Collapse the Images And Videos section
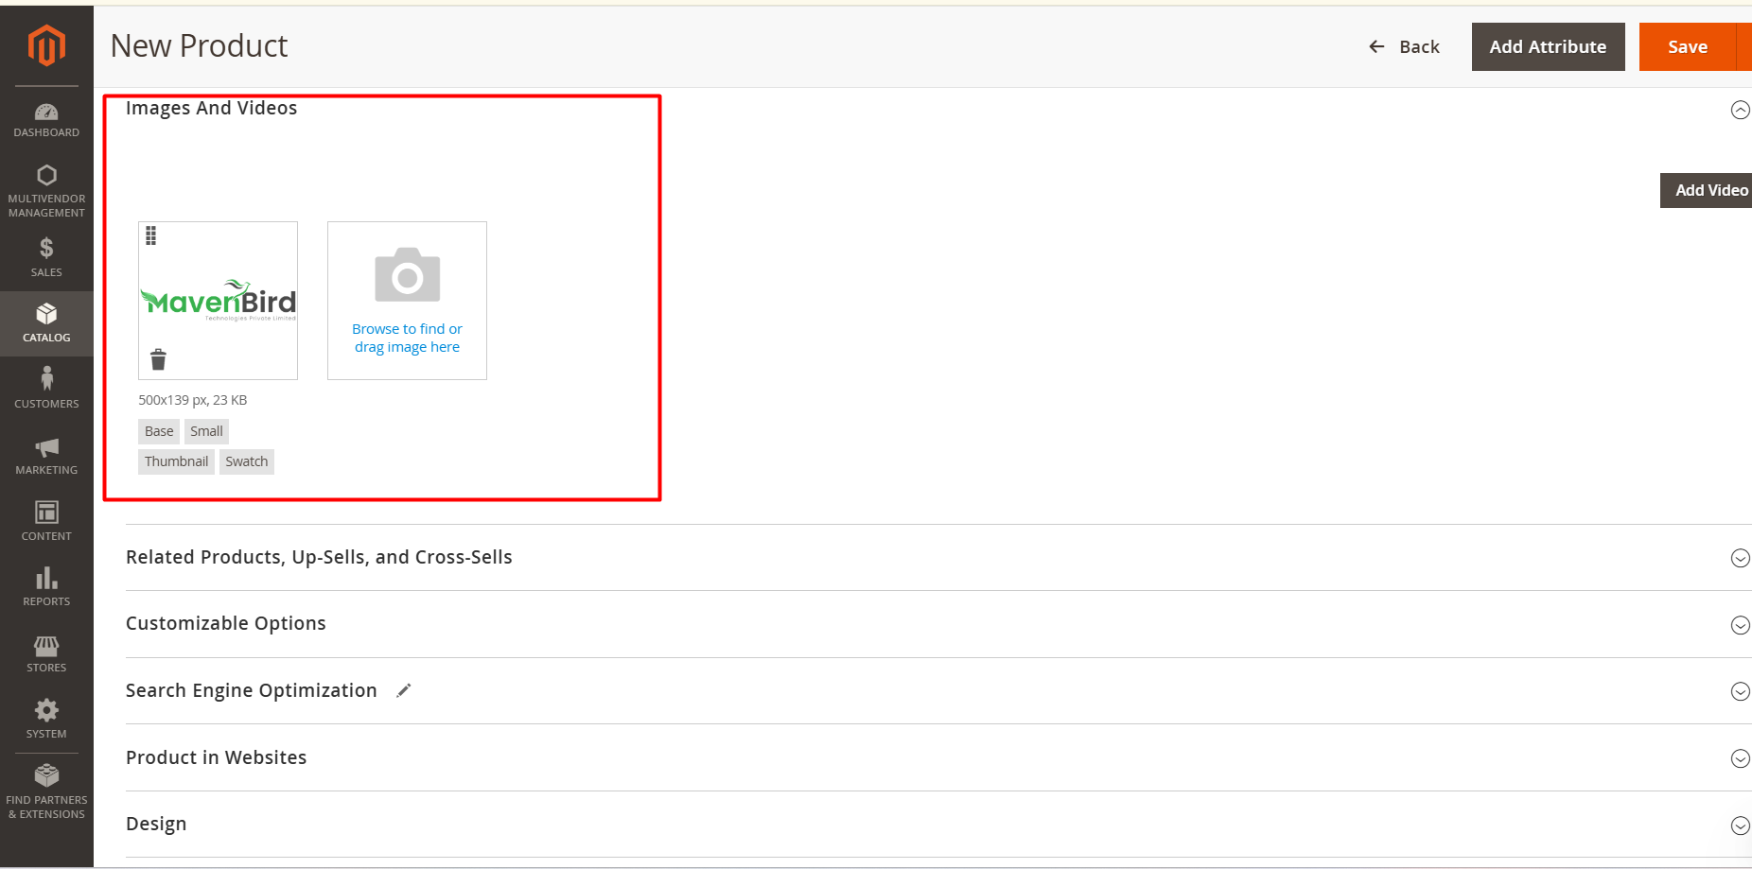The height and width of the screenshot is (869, 1752). [1740, 110]
